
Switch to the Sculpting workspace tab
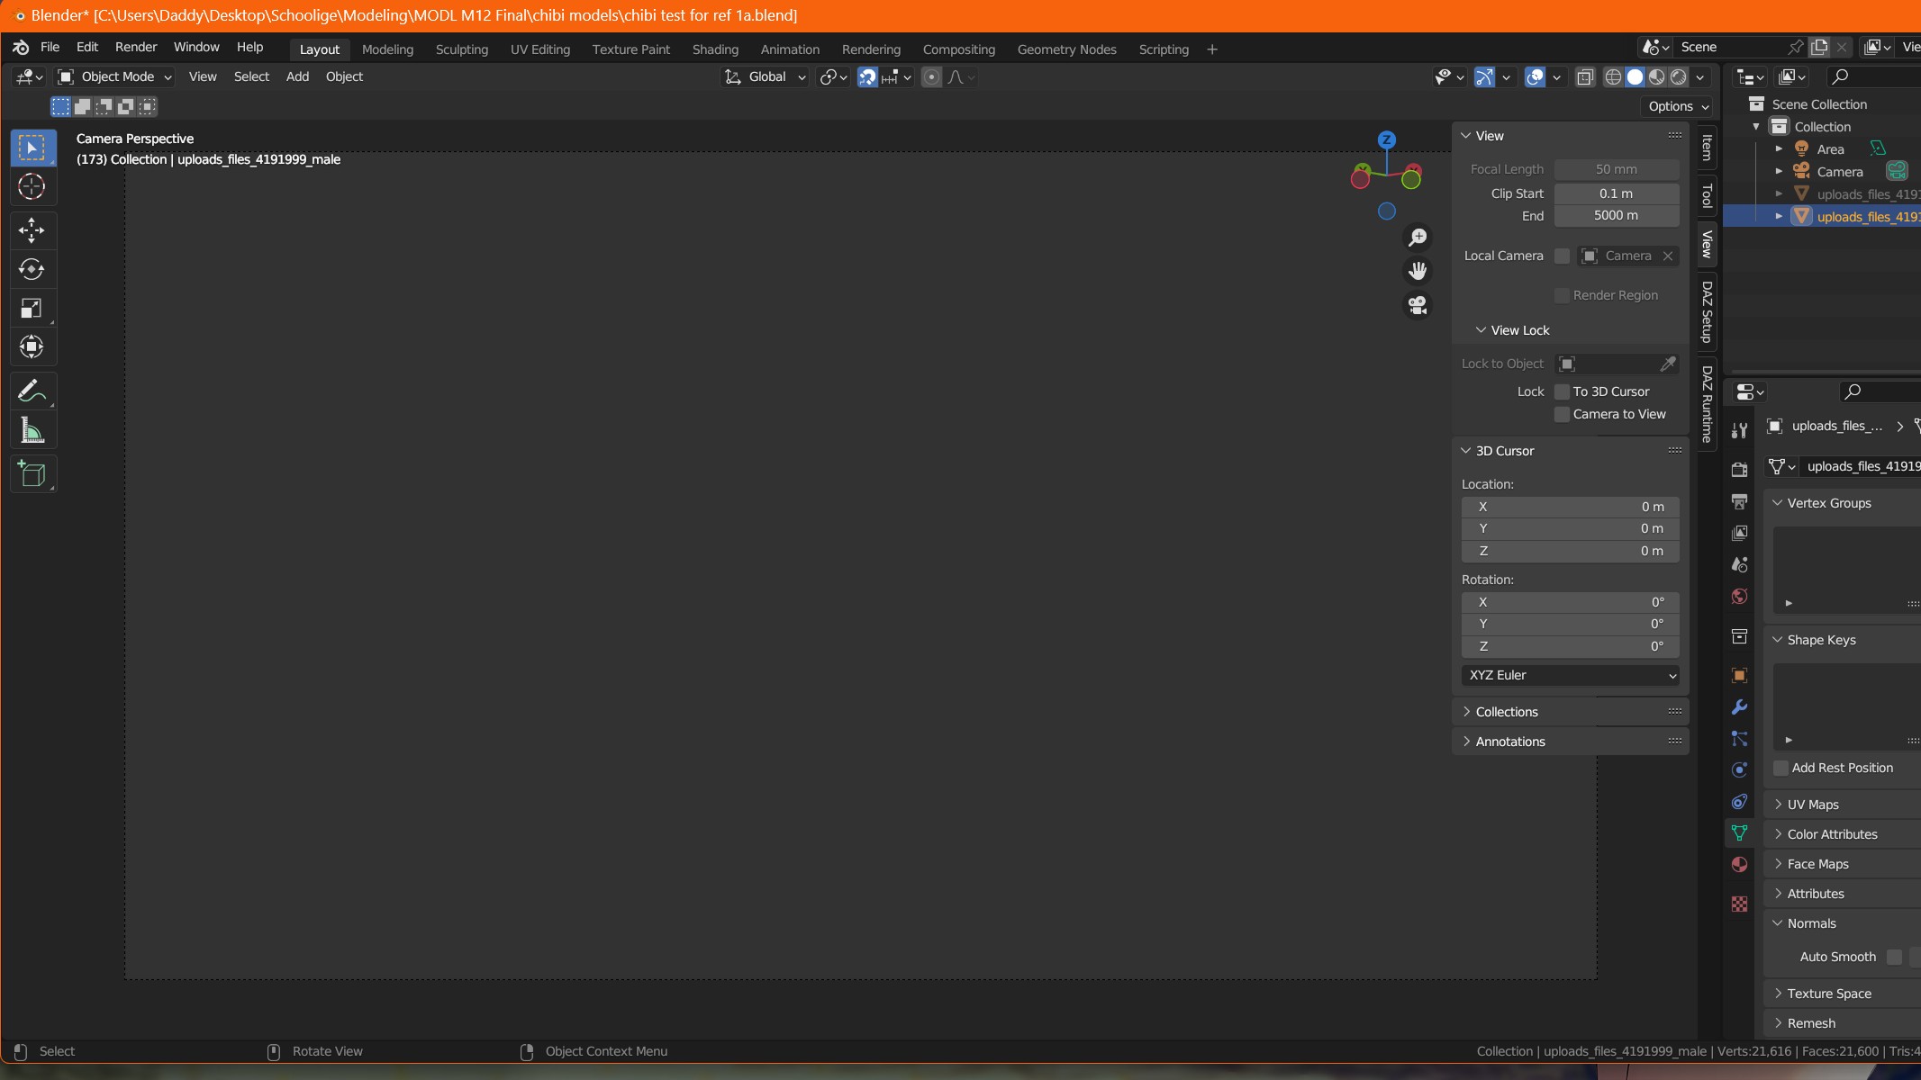[461, 49]
